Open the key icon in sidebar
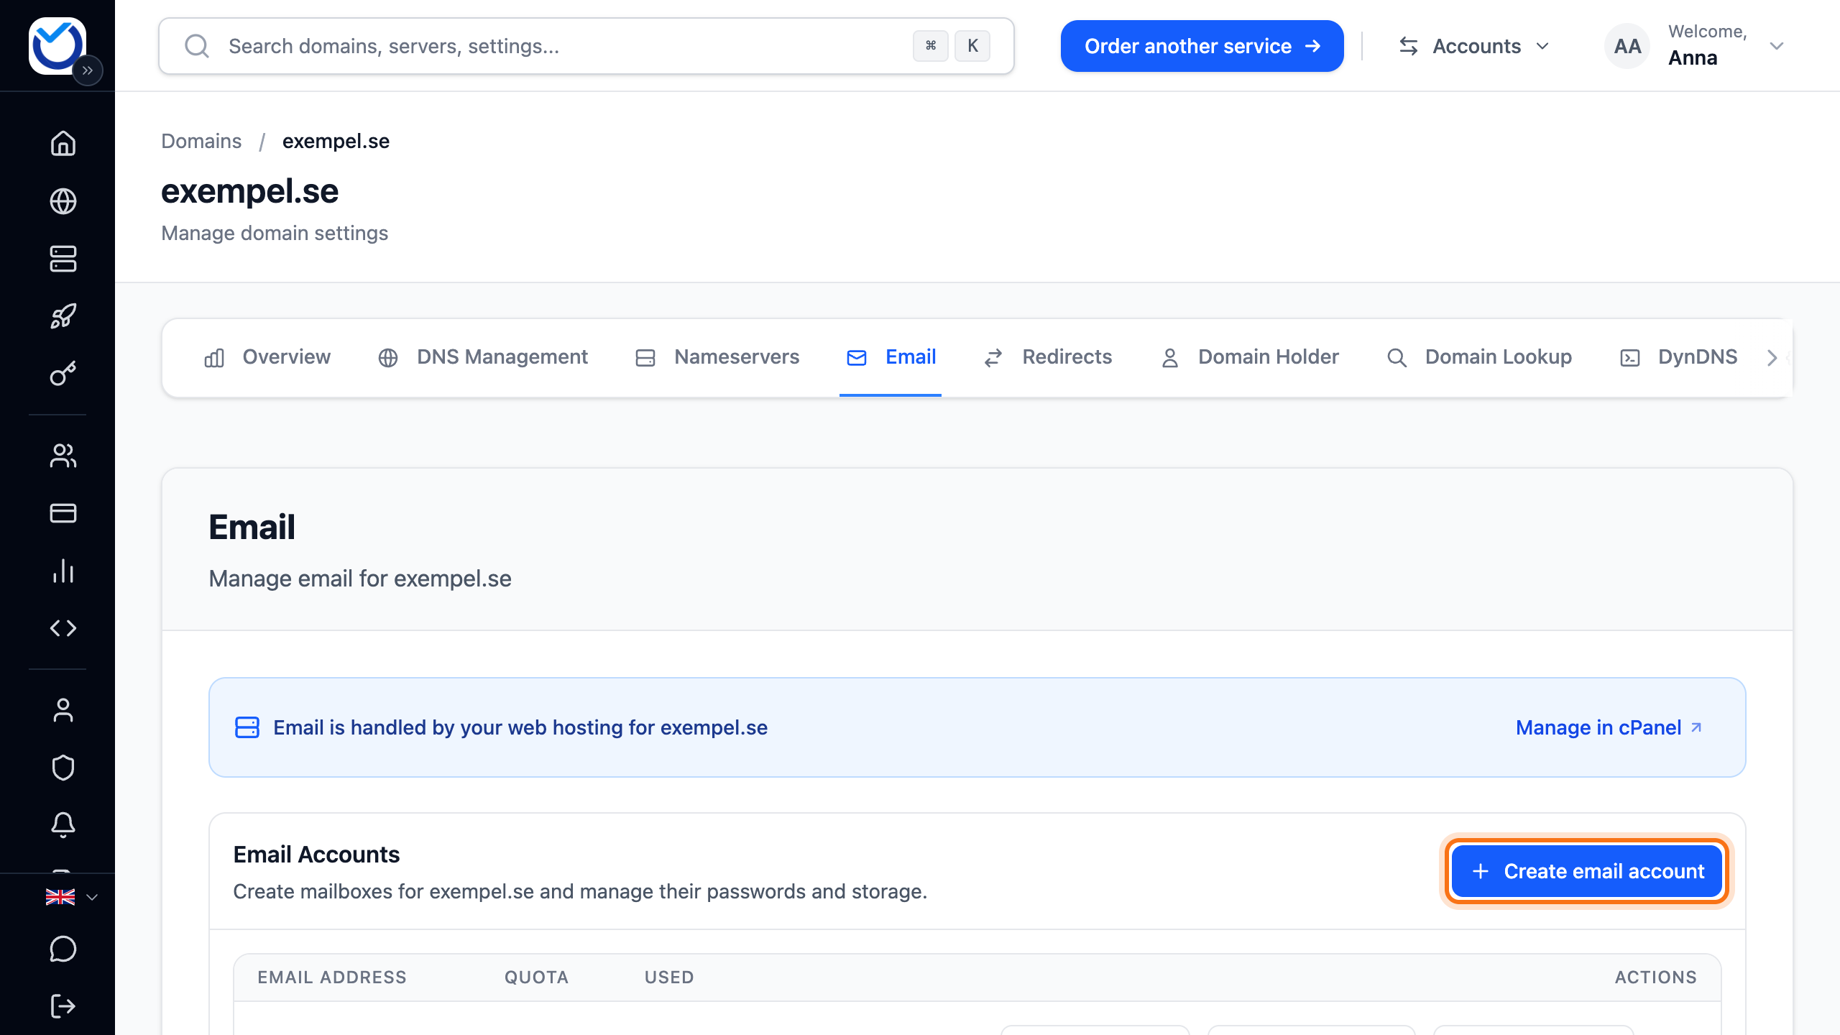The height and width of the screenshot is (1035, 1840). [63, 374]
